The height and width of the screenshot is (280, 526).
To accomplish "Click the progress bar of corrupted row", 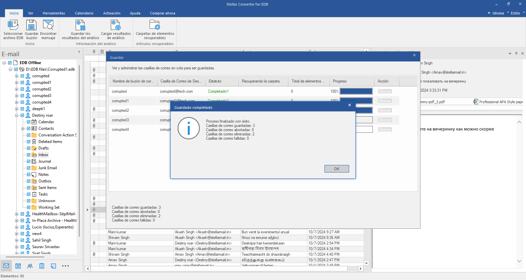I will pyautogui.click(x=356, y=91).
